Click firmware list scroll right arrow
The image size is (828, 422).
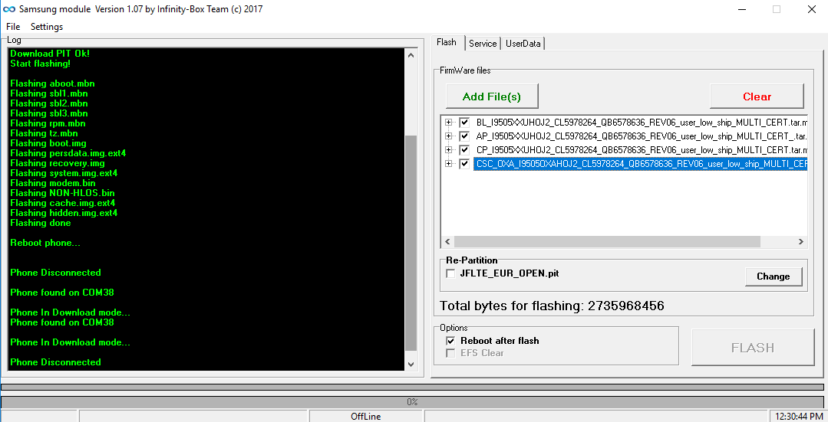coord(800,241)
